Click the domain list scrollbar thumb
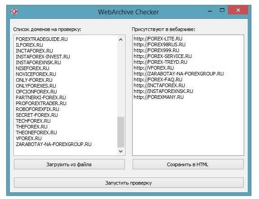 [x=121, y=132]
